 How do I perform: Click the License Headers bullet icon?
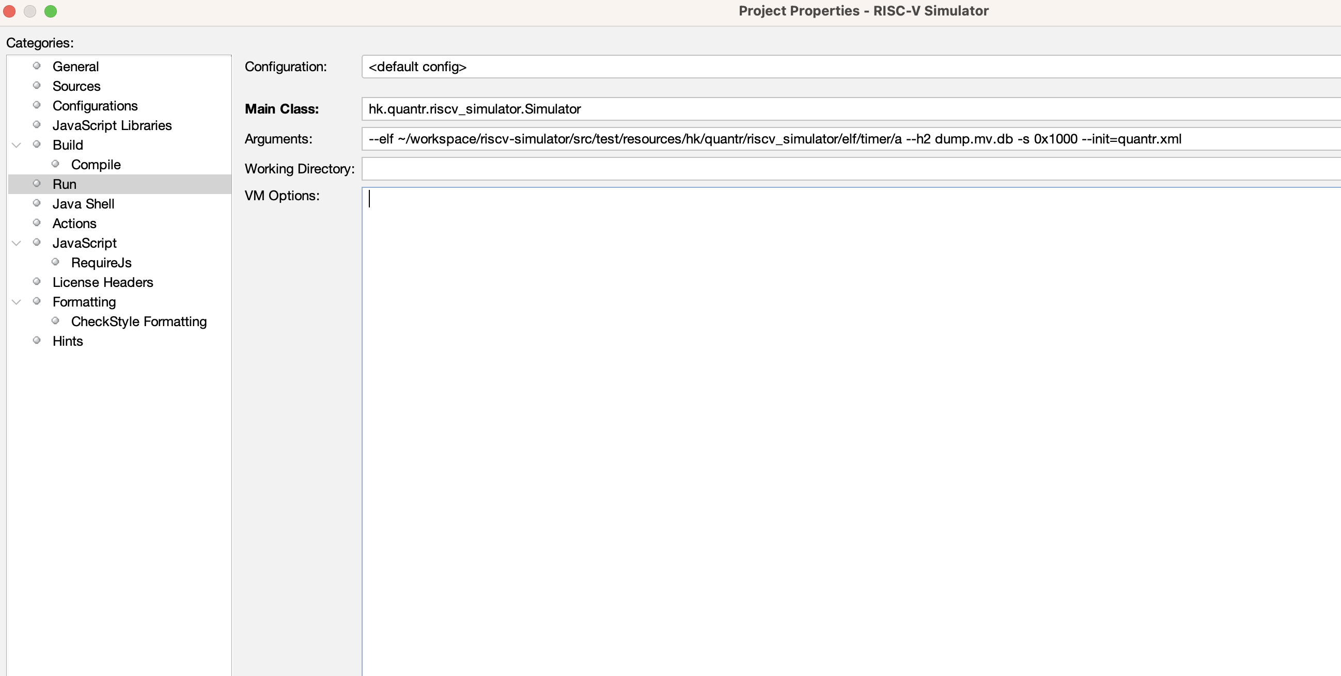[37, 281]
